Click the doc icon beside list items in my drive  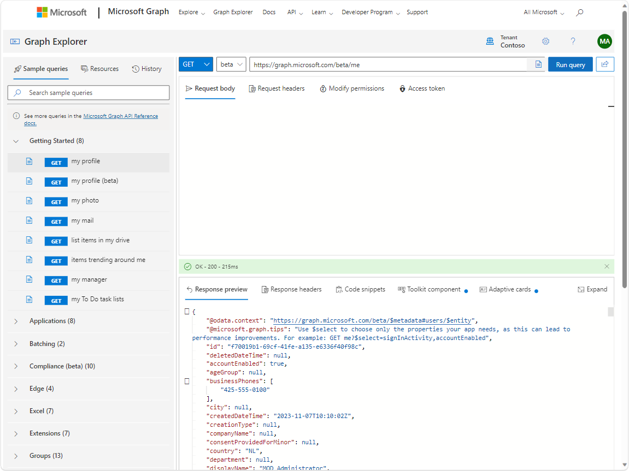(30, 240)
